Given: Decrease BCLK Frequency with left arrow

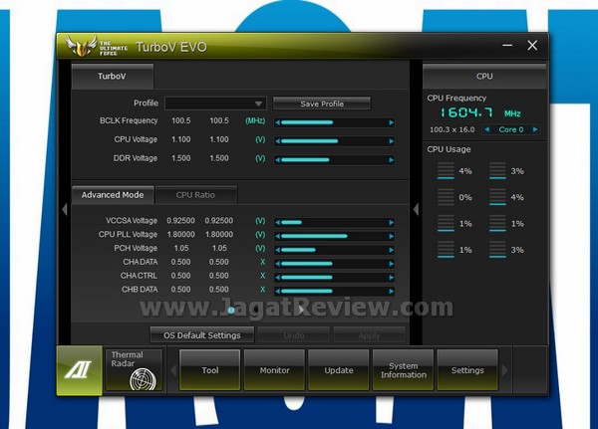Looking at the screenshot, I should [x=278, y=122].
